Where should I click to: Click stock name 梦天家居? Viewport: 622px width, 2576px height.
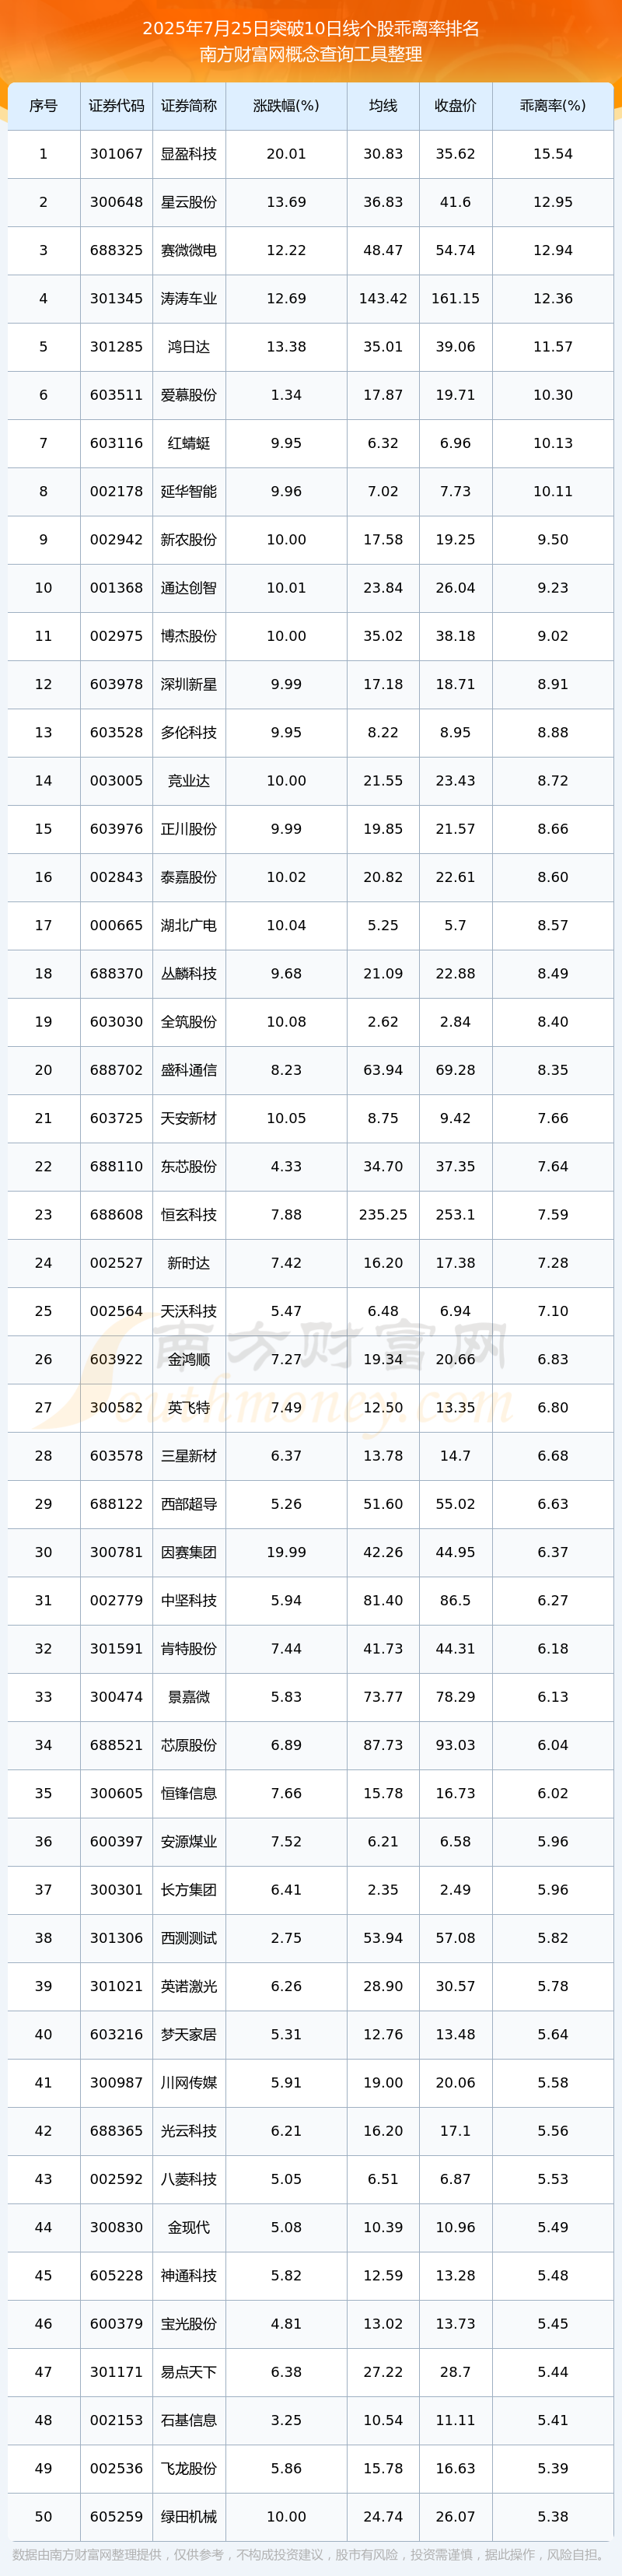click(189, 2034)
